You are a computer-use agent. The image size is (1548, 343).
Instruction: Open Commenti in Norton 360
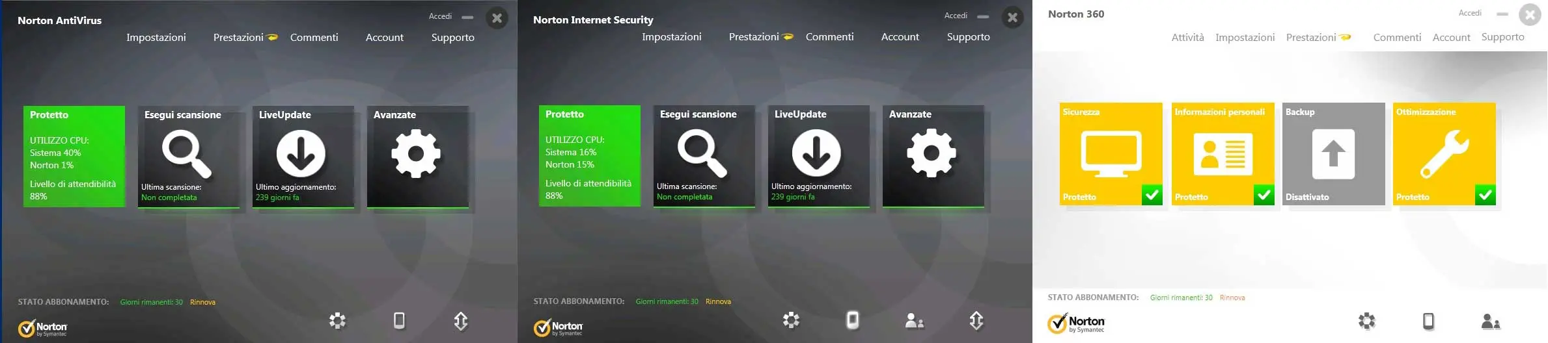point(1397,38)
